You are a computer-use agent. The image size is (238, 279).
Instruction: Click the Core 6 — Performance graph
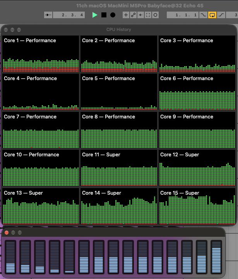[197, 92]
